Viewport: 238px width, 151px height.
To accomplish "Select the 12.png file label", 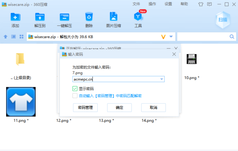I will point(64,120).
